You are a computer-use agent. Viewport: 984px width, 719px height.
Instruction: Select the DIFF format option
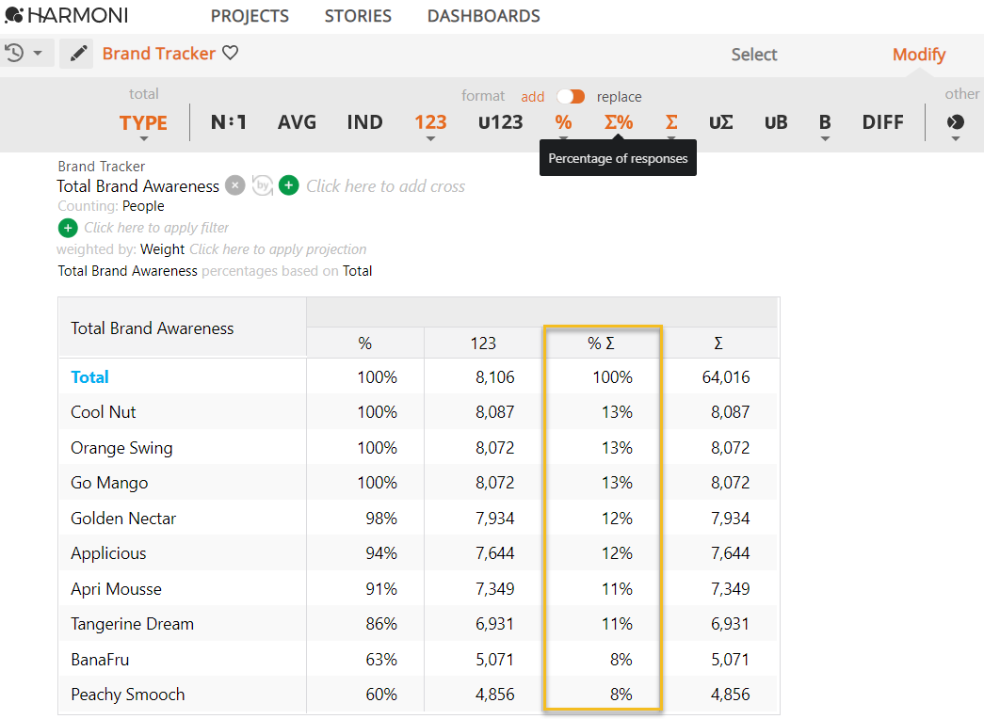pos(882,122)
